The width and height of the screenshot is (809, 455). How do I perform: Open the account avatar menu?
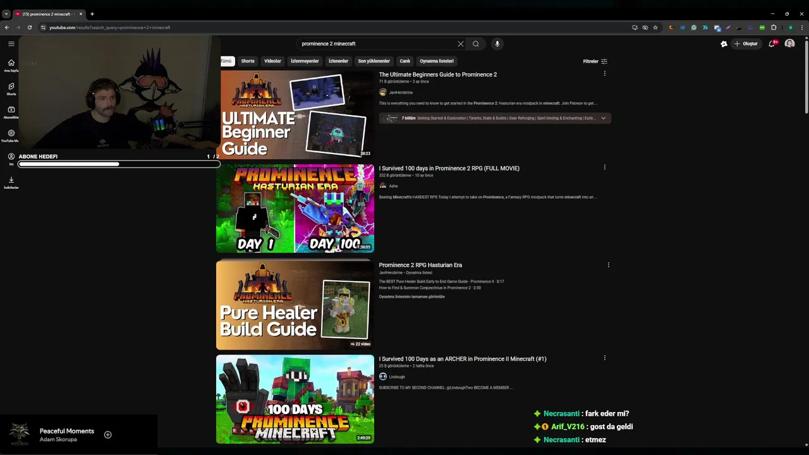click(x=789, y=44)
